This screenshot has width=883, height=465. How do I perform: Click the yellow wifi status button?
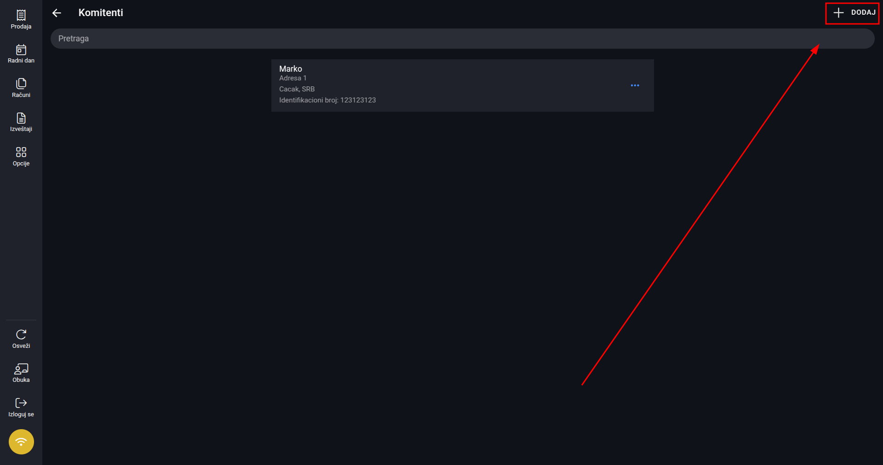coord(21,442)
